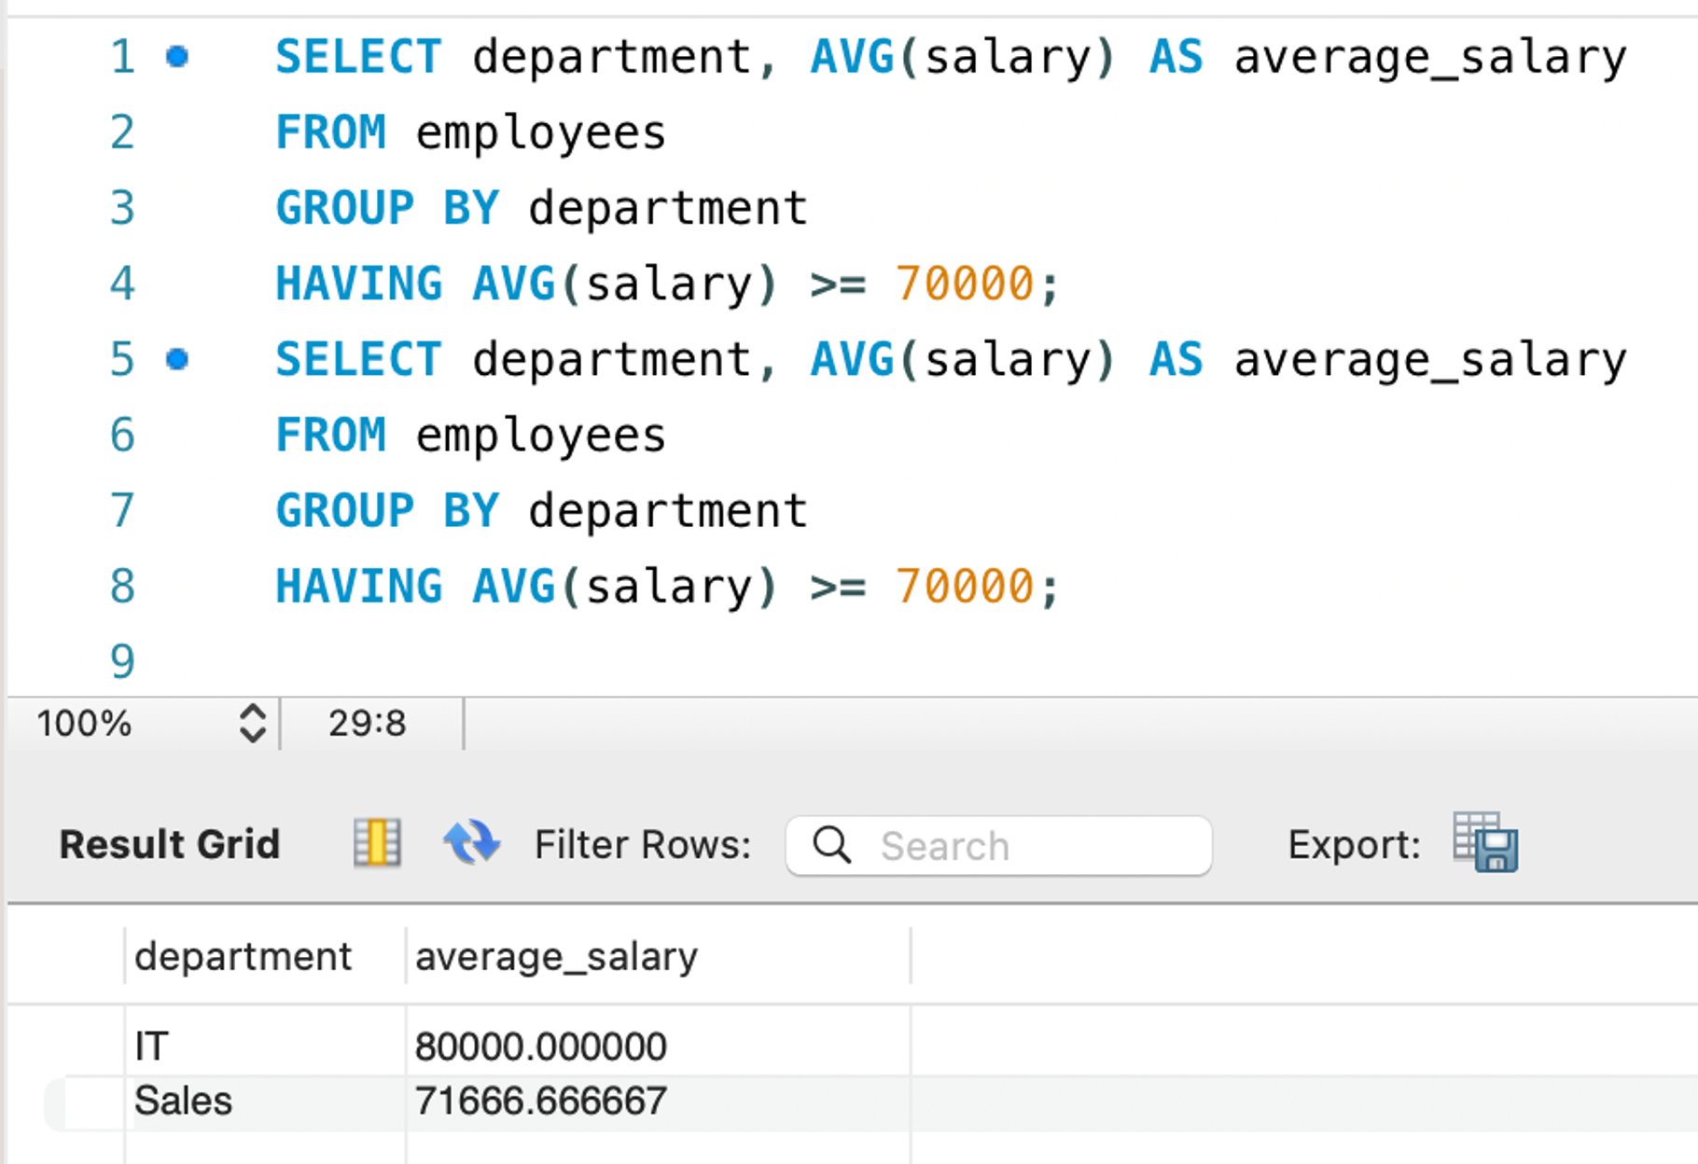The width and height of the screenshot is (1698, 1164).
Task: Place the cursor on the second GROUP BY line
Action: click(541, 511)
